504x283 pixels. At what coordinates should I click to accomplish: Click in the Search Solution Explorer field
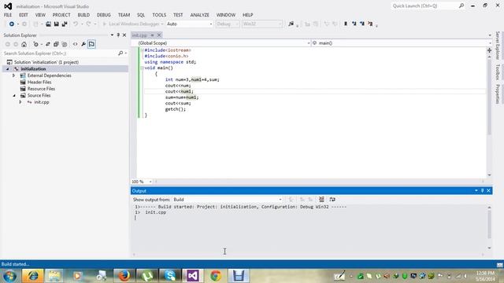[60, 53]
